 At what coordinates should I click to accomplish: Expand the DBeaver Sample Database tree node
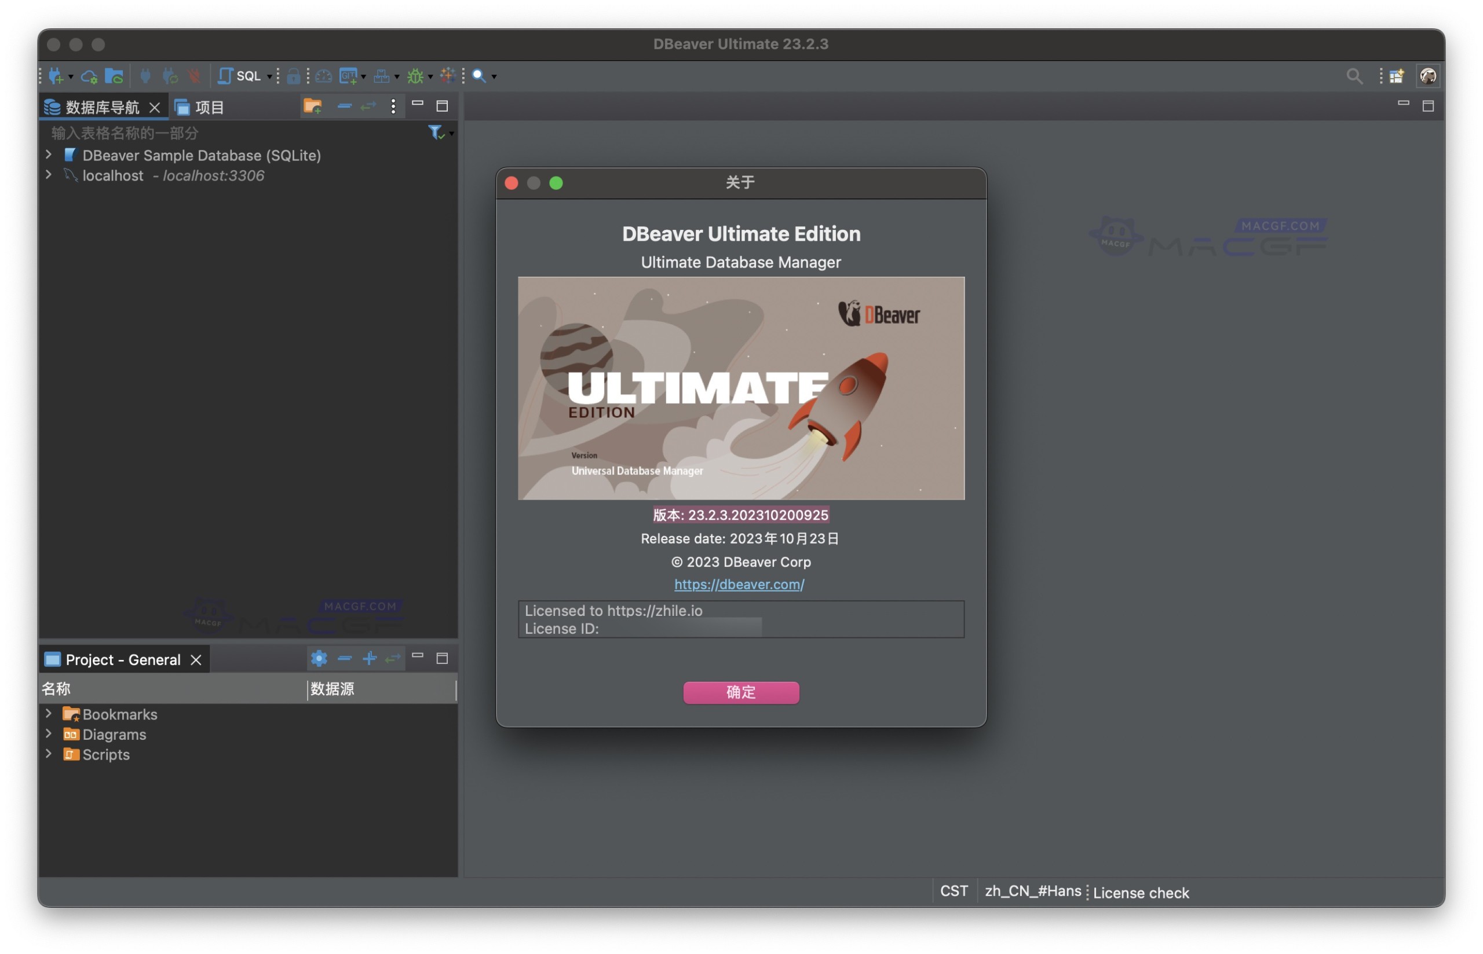49,154
